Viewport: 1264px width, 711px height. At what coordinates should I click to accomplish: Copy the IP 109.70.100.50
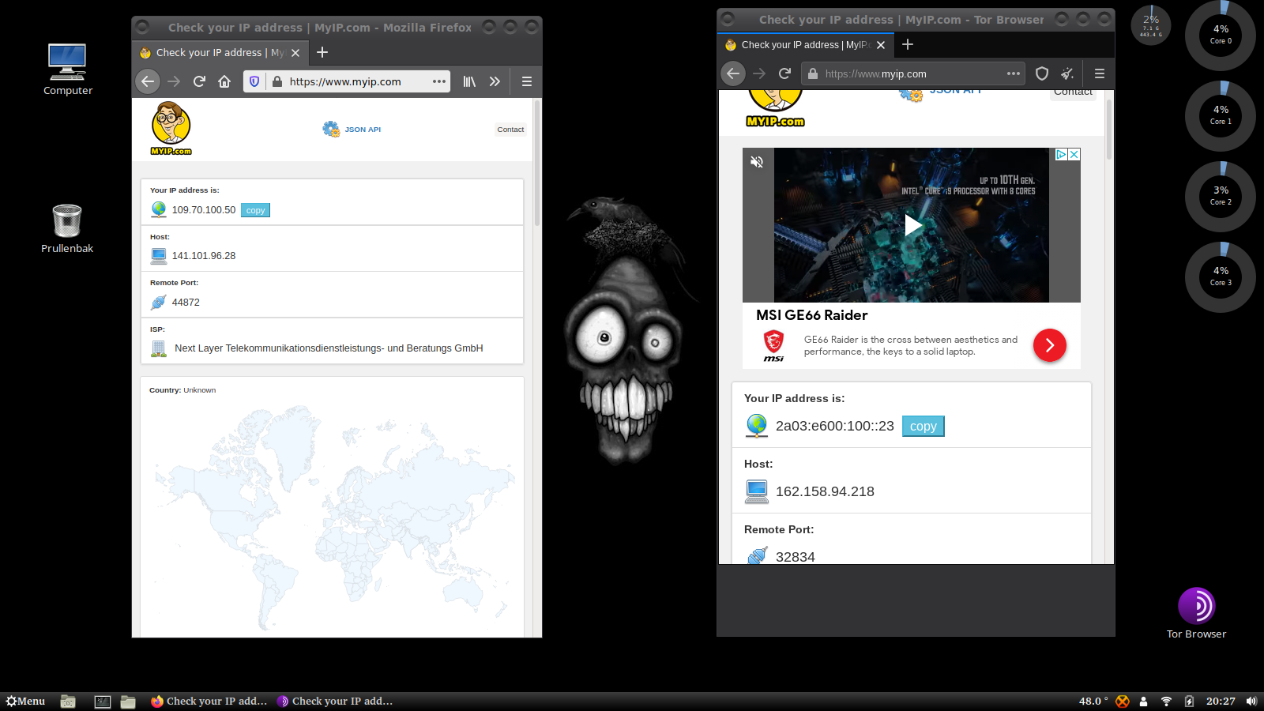tap(255, 210)
